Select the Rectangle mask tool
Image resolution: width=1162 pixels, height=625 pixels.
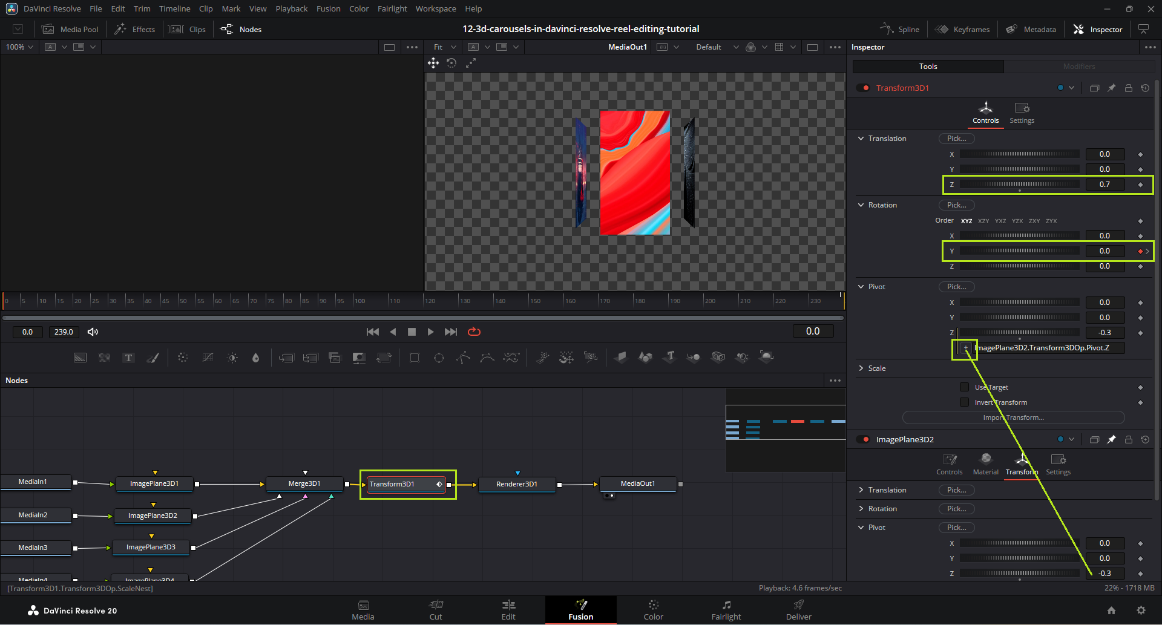pos(415,358)
